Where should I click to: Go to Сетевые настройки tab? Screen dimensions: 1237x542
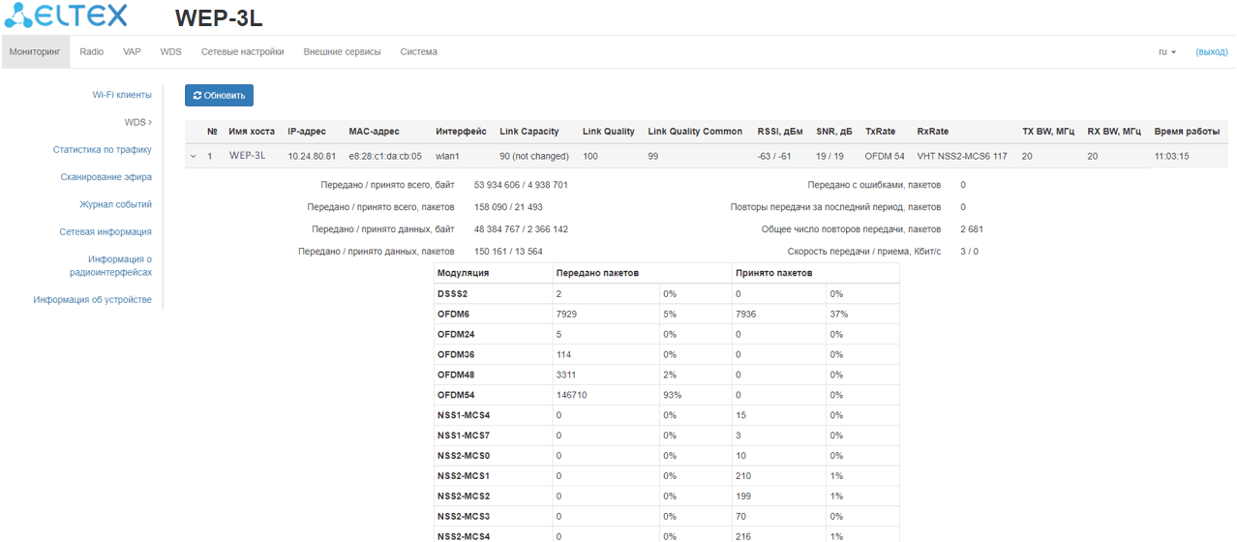(242, 52)
